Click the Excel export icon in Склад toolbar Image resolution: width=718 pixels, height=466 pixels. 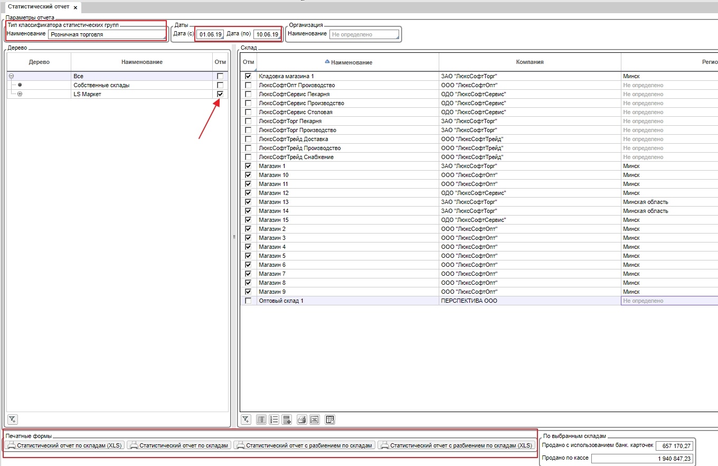(x=314, y=420)
